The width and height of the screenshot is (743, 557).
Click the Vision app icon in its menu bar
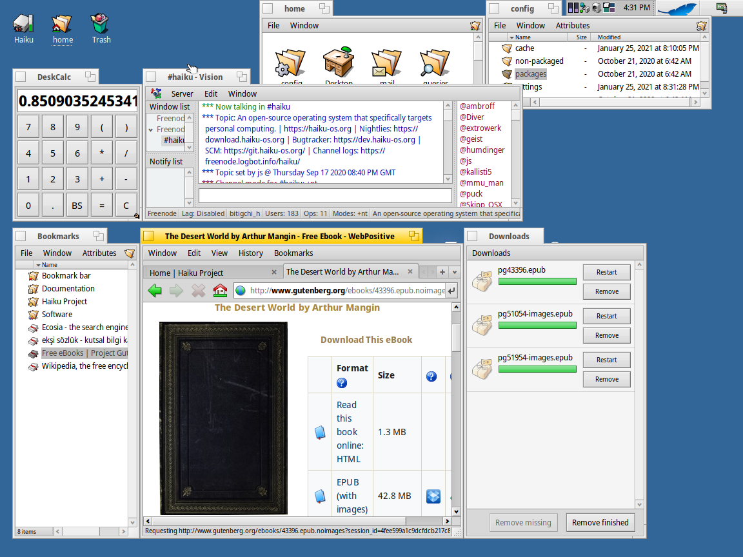pyautogui.click(x=156, y=93)
